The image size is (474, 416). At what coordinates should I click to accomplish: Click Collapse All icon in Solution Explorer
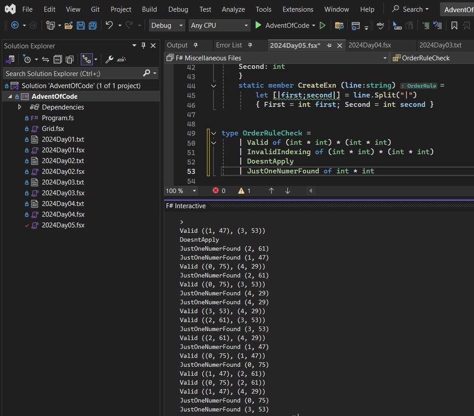click(x=57, y=59)
